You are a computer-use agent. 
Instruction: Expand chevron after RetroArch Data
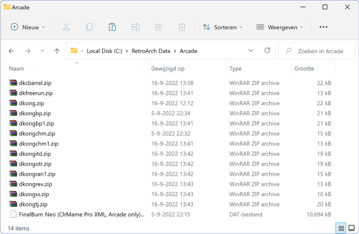click(x=175, y=51)
